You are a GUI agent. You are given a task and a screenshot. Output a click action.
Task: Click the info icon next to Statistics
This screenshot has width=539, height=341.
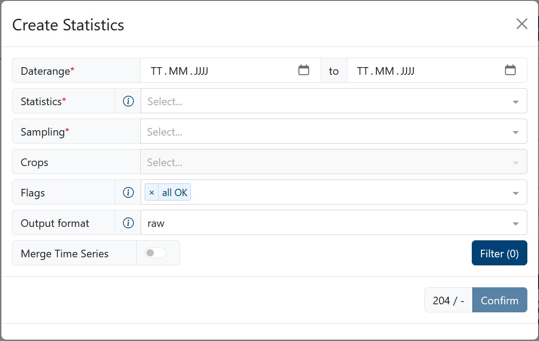(128, 101)
